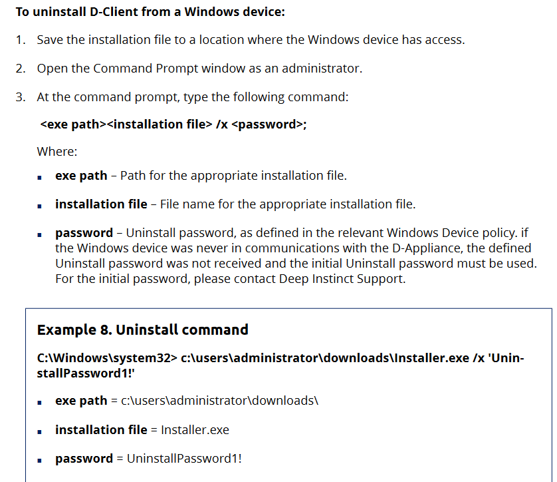The height and width of the screenshot is (482, 557).
Task: Click 'installation file' in the example box
Action: (101, 430)
